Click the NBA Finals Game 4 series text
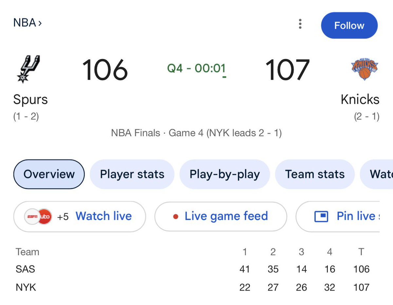The height and width of the screenshot is (305, 393). pyautogui.click(x=196, y=133)
